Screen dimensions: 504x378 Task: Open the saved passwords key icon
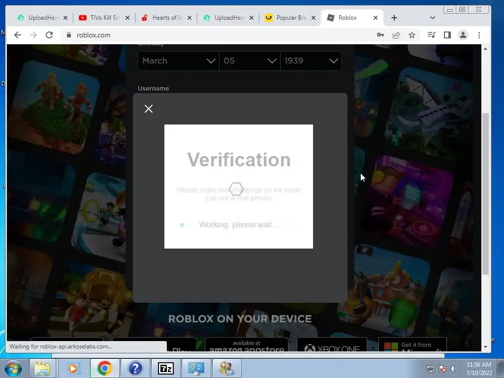coord(380,35)
